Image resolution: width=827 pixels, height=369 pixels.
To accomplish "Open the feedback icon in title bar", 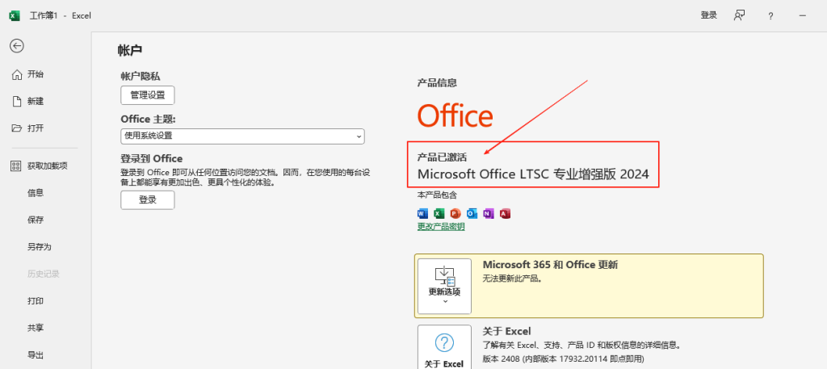I will (x=739, y=15).
